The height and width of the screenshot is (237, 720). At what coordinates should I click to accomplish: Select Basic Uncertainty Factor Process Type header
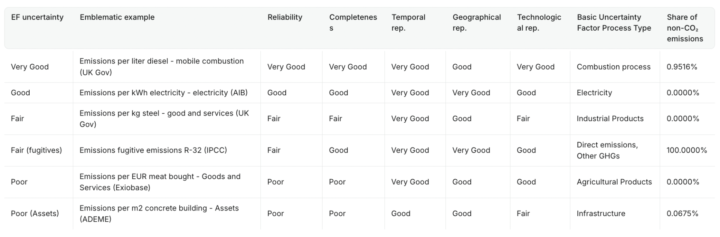614,22
